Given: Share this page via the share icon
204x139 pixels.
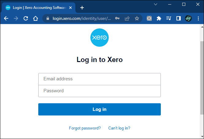Looking at the screenshot, I should [x=127, y=18].
